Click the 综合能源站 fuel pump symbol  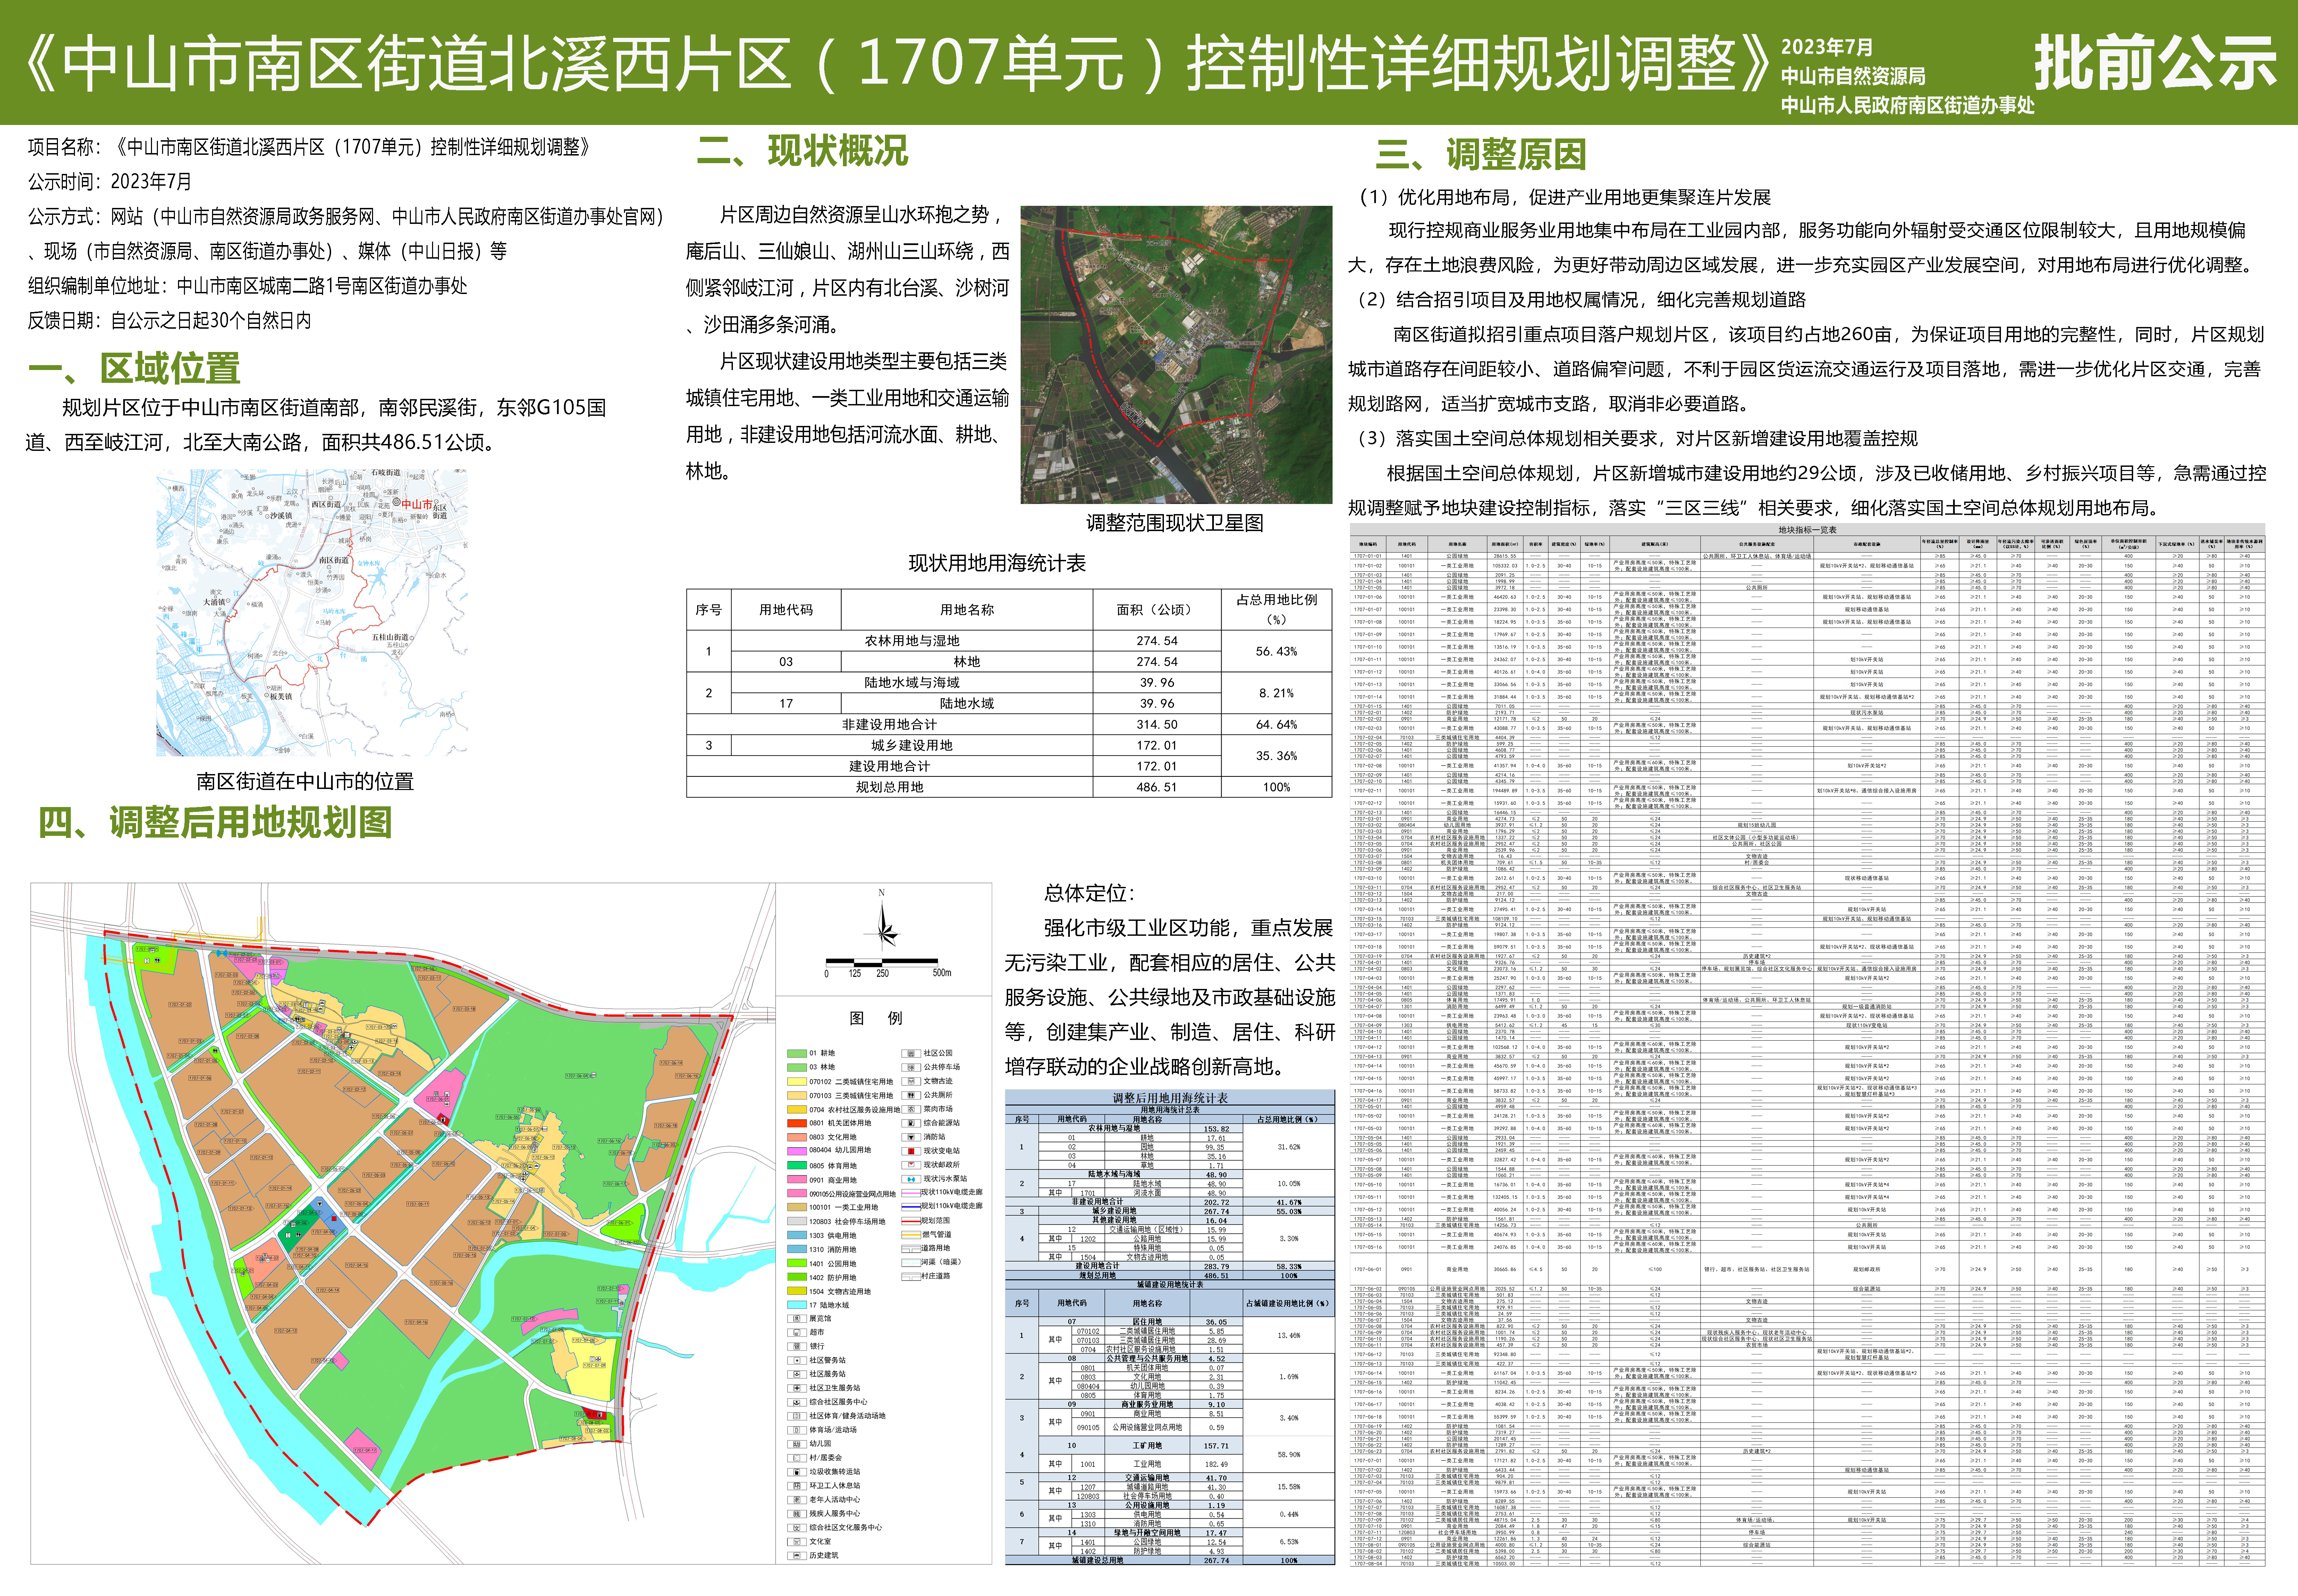(x=912, y=1123)
